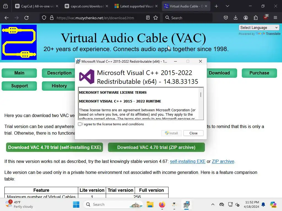This screenshot has height=211, width=282.
Task: Open the Main page button
Action: click(19, 73)
